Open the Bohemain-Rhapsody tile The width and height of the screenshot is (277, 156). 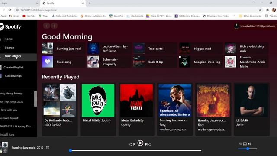109,62
